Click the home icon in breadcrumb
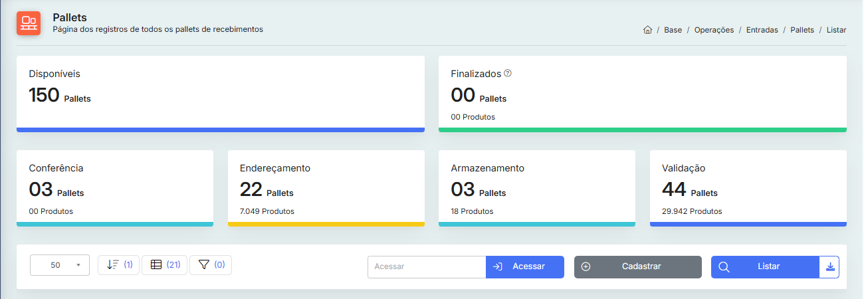This screenshot has height=299, width=864. click(647, 30)
